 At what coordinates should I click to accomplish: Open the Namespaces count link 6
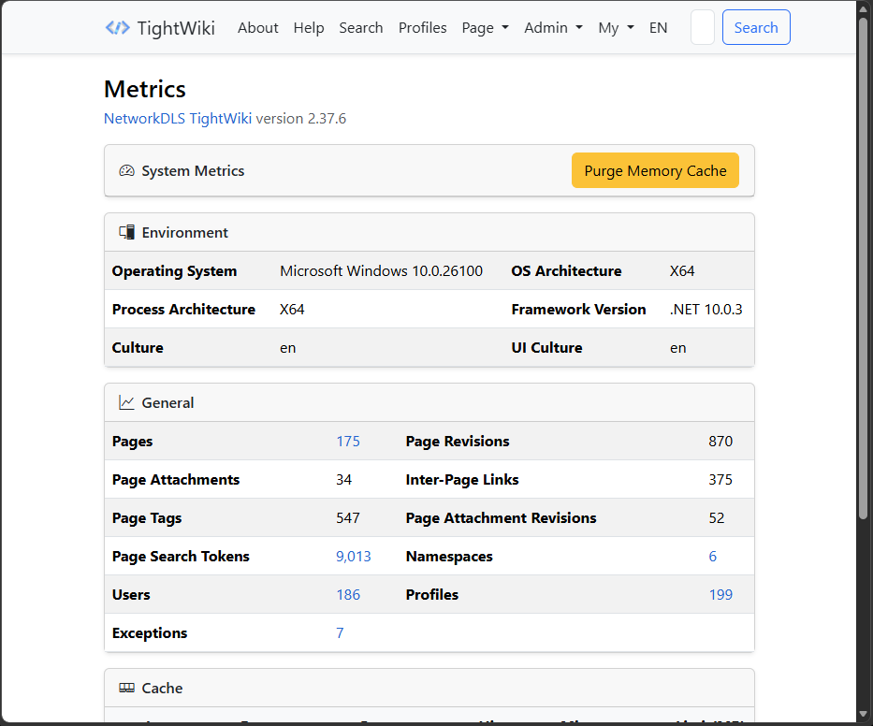(x=713, y=557)
